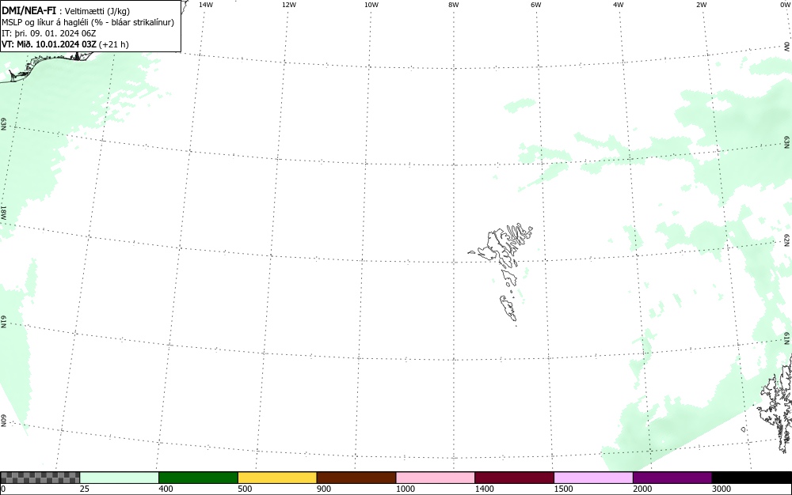
Task: Click the legend value 1000
Action: pyautogui.click(x=405, y=489)
